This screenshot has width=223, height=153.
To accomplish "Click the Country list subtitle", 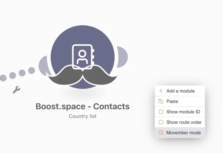I will coord(83,116).
